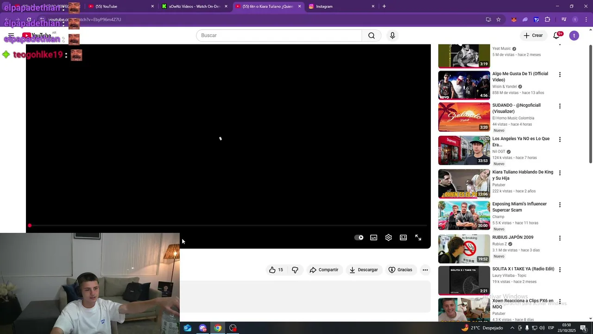Open the Chrome profile avatar

pos(575,19)
